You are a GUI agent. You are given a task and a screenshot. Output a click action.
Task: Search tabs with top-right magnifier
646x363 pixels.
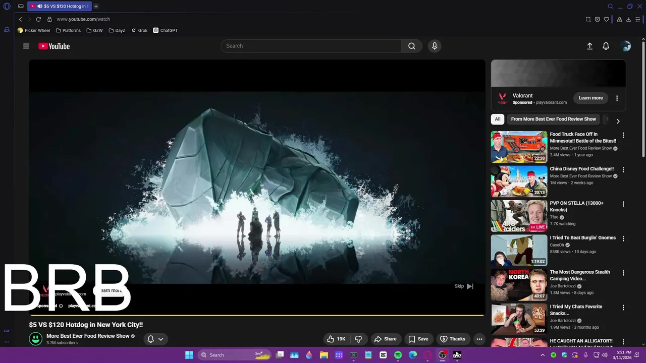(610, 6)
